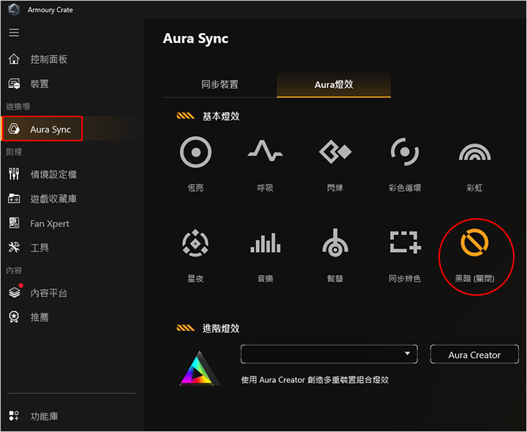
Task: Open 控制面板 home in sidebar
Action: click(38, 59)
